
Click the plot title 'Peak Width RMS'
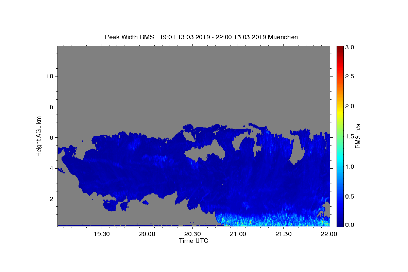[x=129, y=37]
